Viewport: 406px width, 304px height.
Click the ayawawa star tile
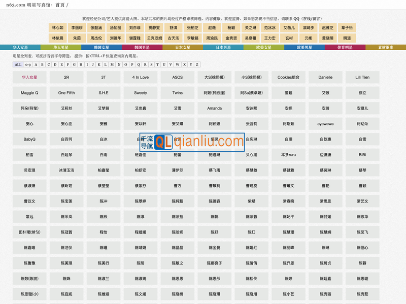click(x=325, y=124)
